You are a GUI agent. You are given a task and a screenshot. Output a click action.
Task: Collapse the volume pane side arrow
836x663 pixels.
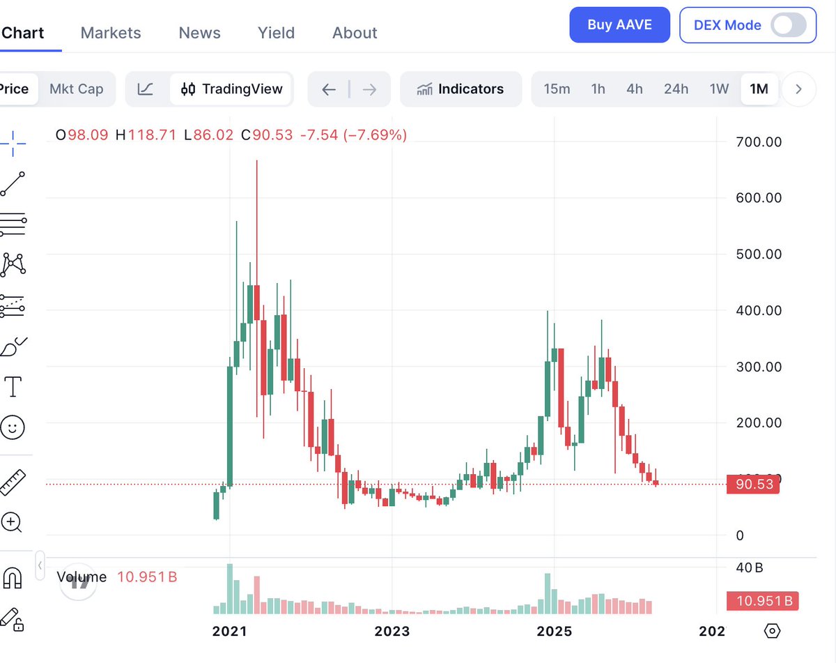(x=40, y=565)
